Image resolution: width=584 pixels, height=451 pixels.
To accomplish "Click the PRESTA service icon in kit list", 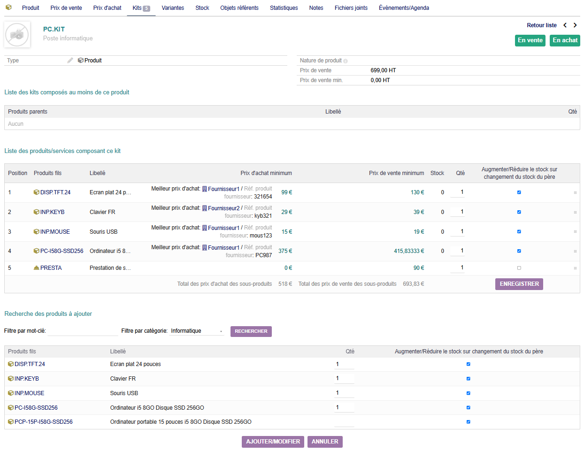I will point(37,268).
